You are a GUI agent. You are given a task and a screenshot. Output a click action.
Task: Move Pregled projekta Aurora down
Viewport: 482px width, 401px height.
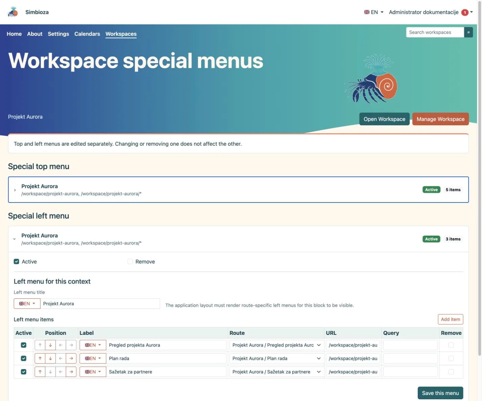(x=50, y=345)
